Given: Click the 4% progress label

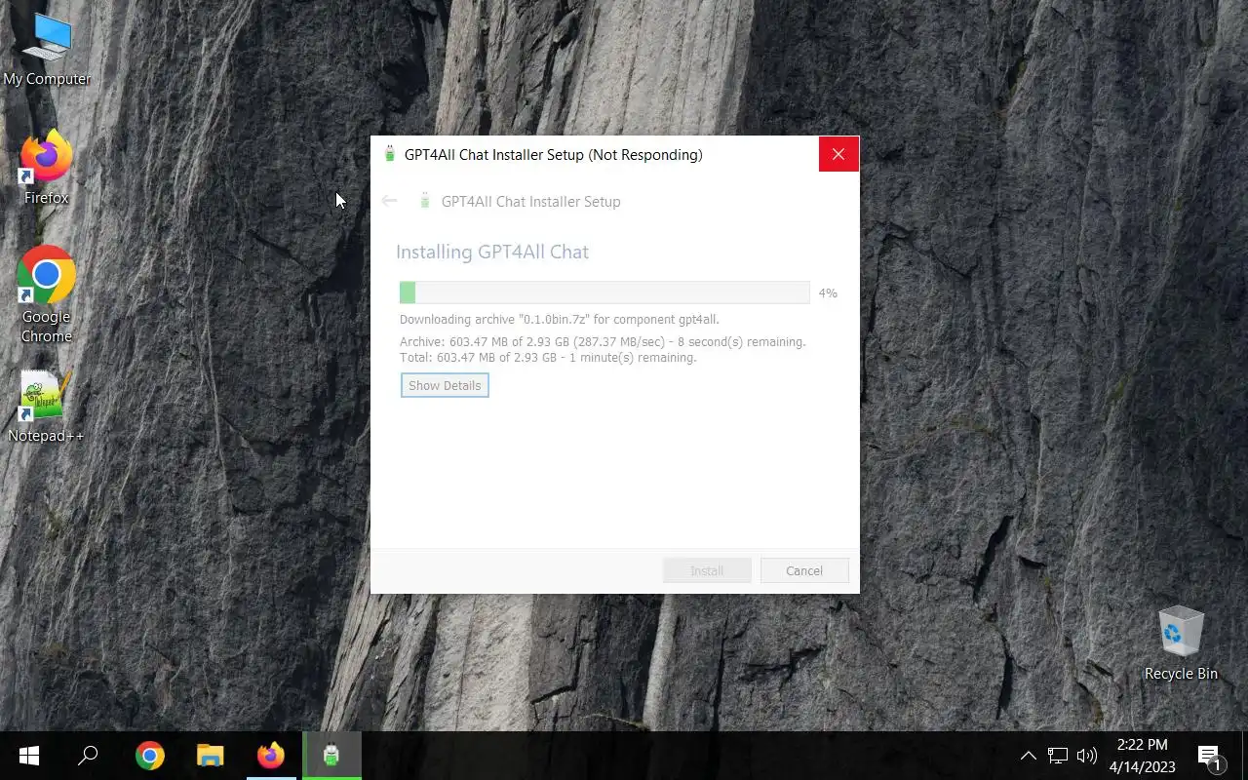Looking at the screenshot, I should (828, 292).
